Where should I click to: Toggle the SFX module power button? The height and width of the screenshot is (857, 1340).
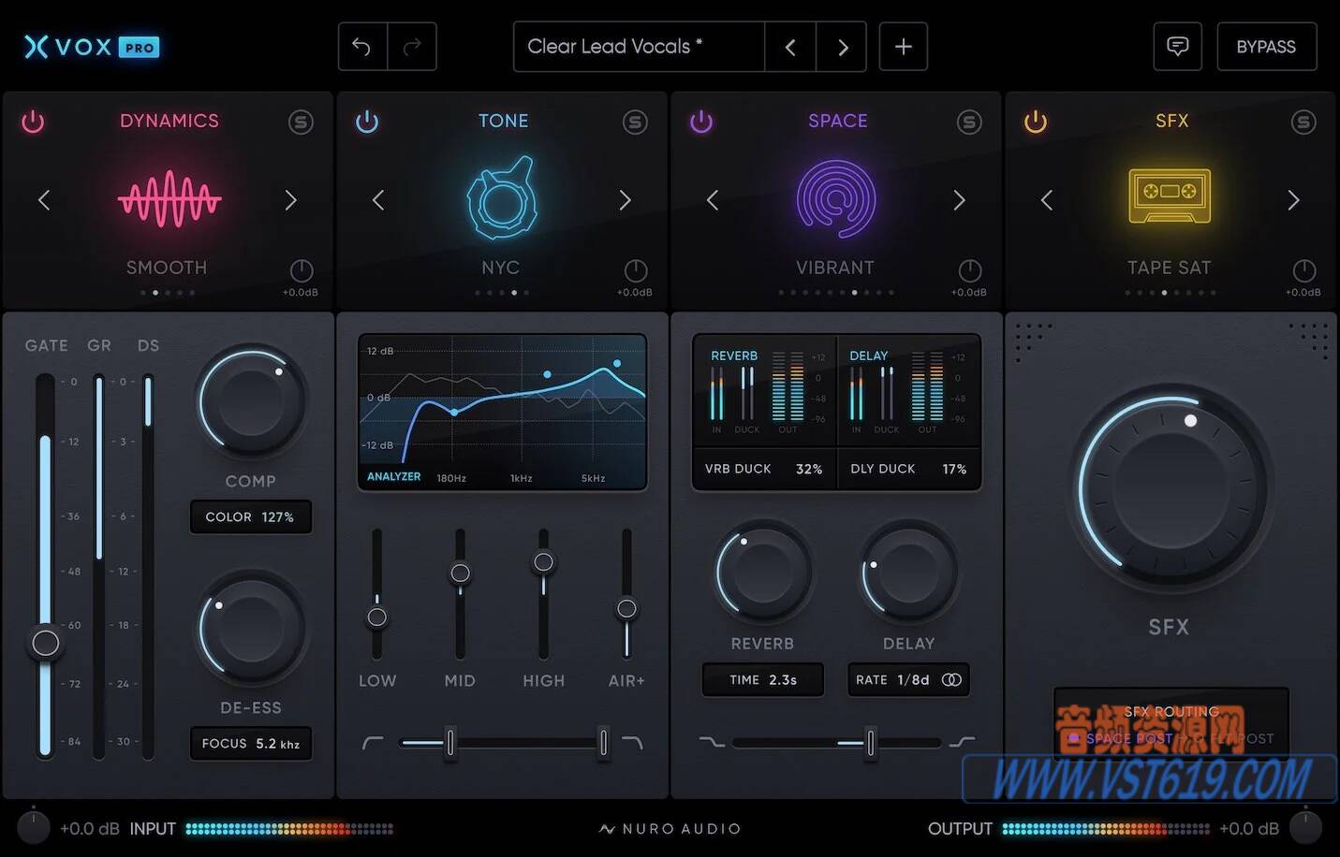pyautogui.click(x=1036, y=121)
